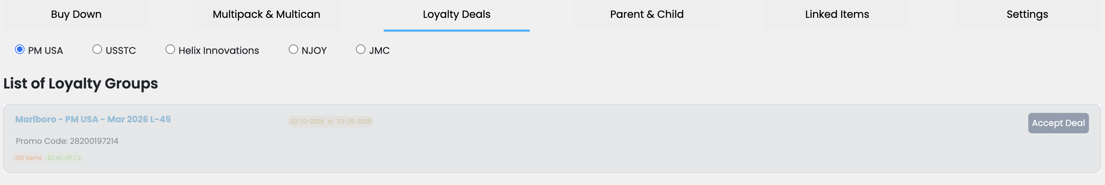The width and height of the screenshot is (1105, 185).
Task: Go to the Parent & Child tab
Action: click(646, 15)
